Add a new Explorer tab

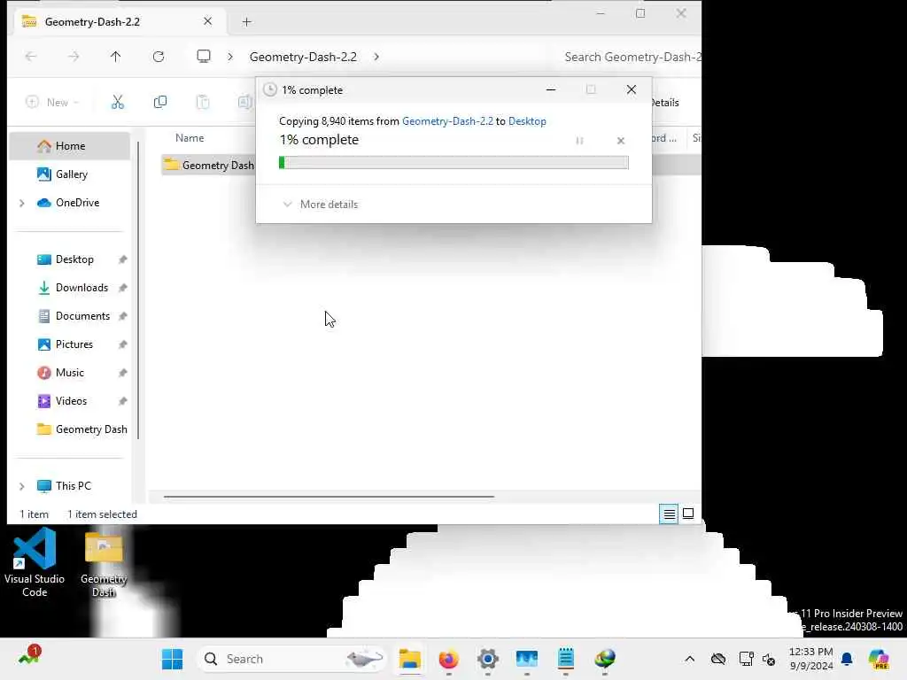coord(247,22)
